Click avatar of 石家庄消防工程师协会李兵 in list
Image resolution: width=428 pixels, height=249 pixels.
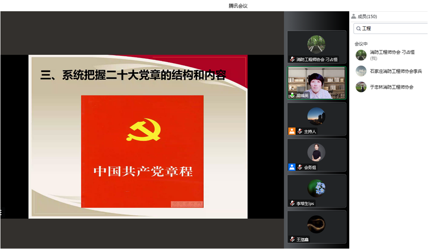coord(361,71)
